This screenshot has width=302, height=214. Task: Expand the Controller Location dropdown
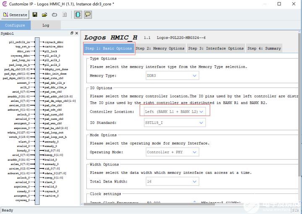click(174, 111)
